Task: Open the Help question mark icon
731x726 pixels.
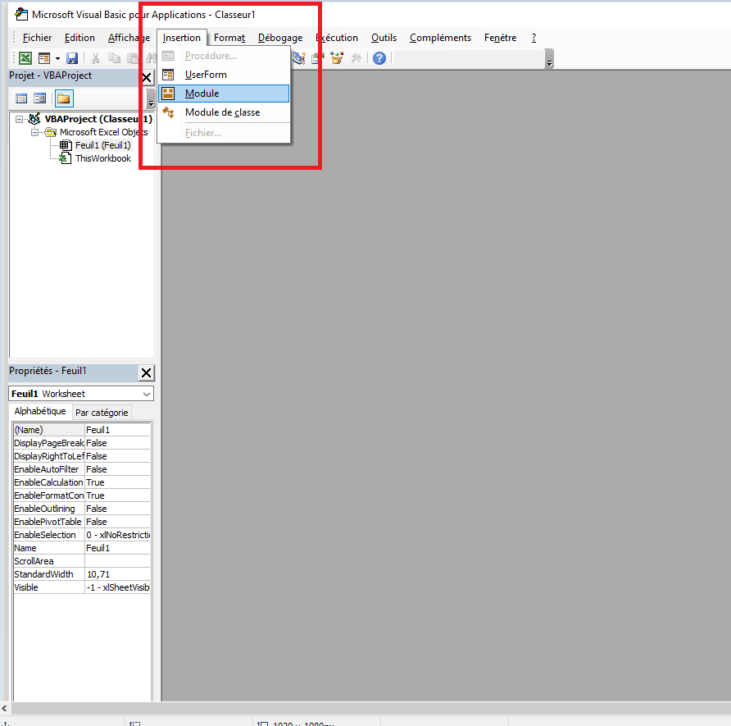Action: [x=379, y=58]
